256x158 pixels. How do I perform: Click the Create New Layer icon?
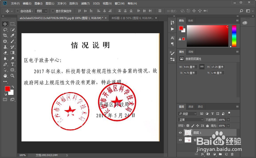(x=226, y=154)
